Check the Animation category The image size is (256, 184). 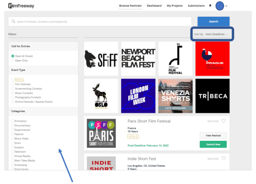click(12, 121)
